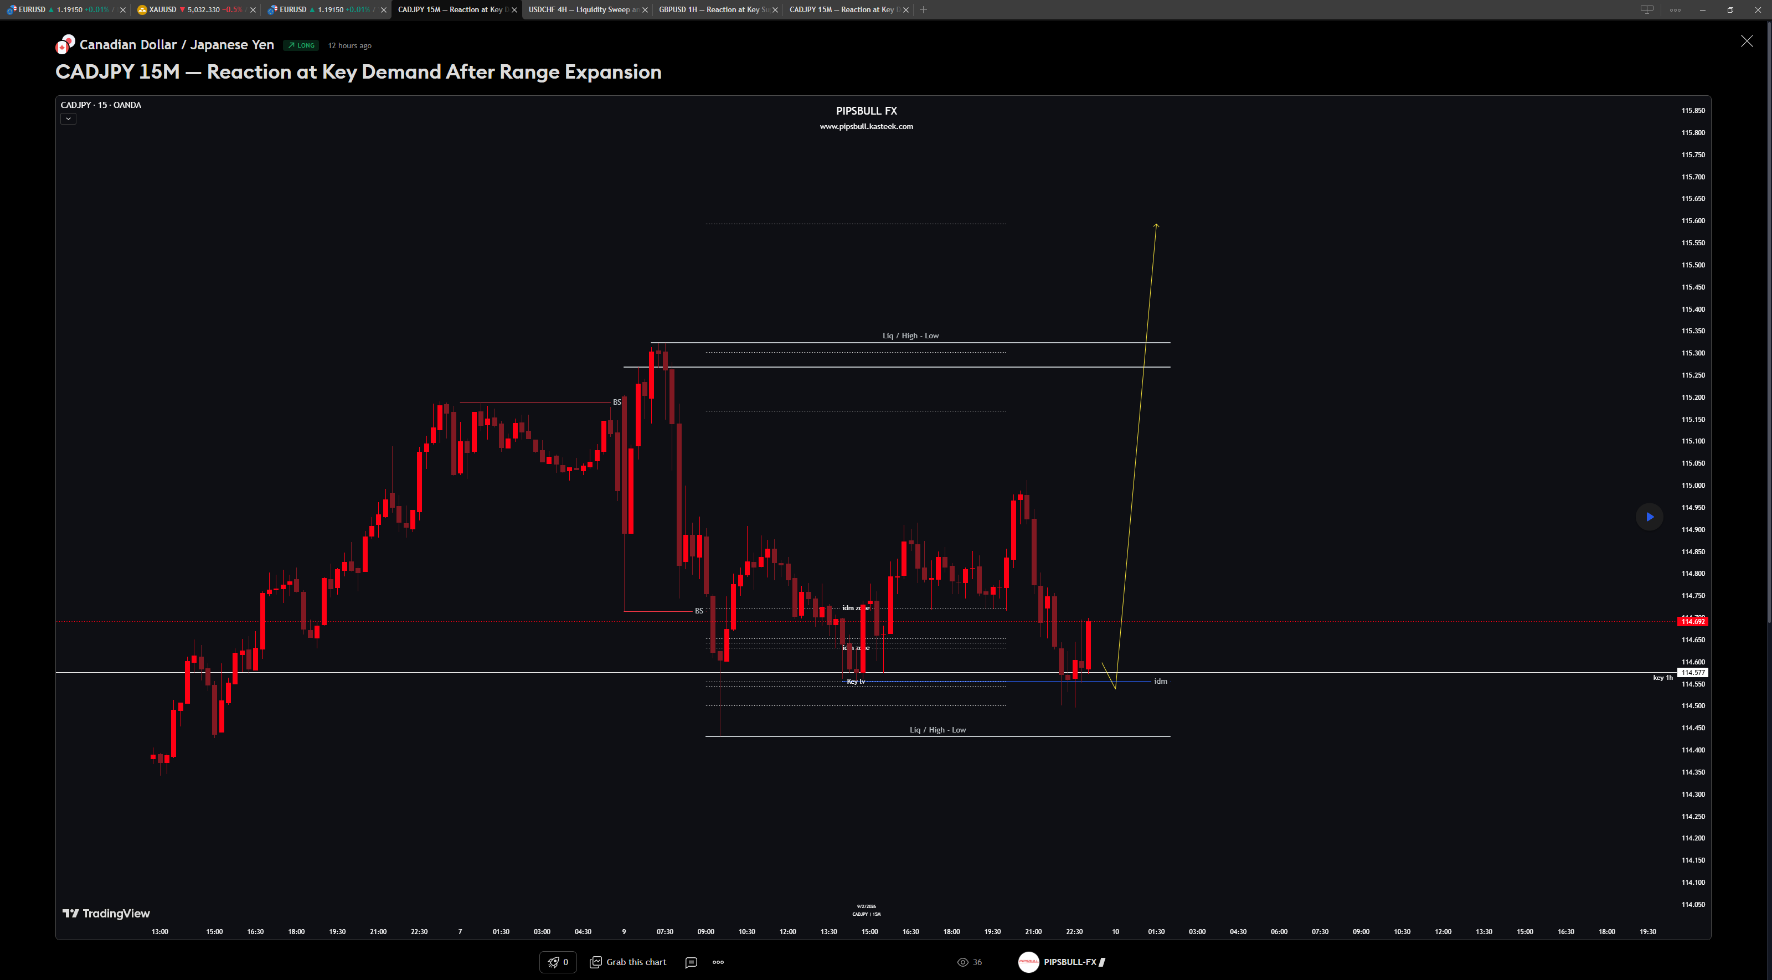Close the idea view with large X
1772x980 pixels.
[1747, 42]
